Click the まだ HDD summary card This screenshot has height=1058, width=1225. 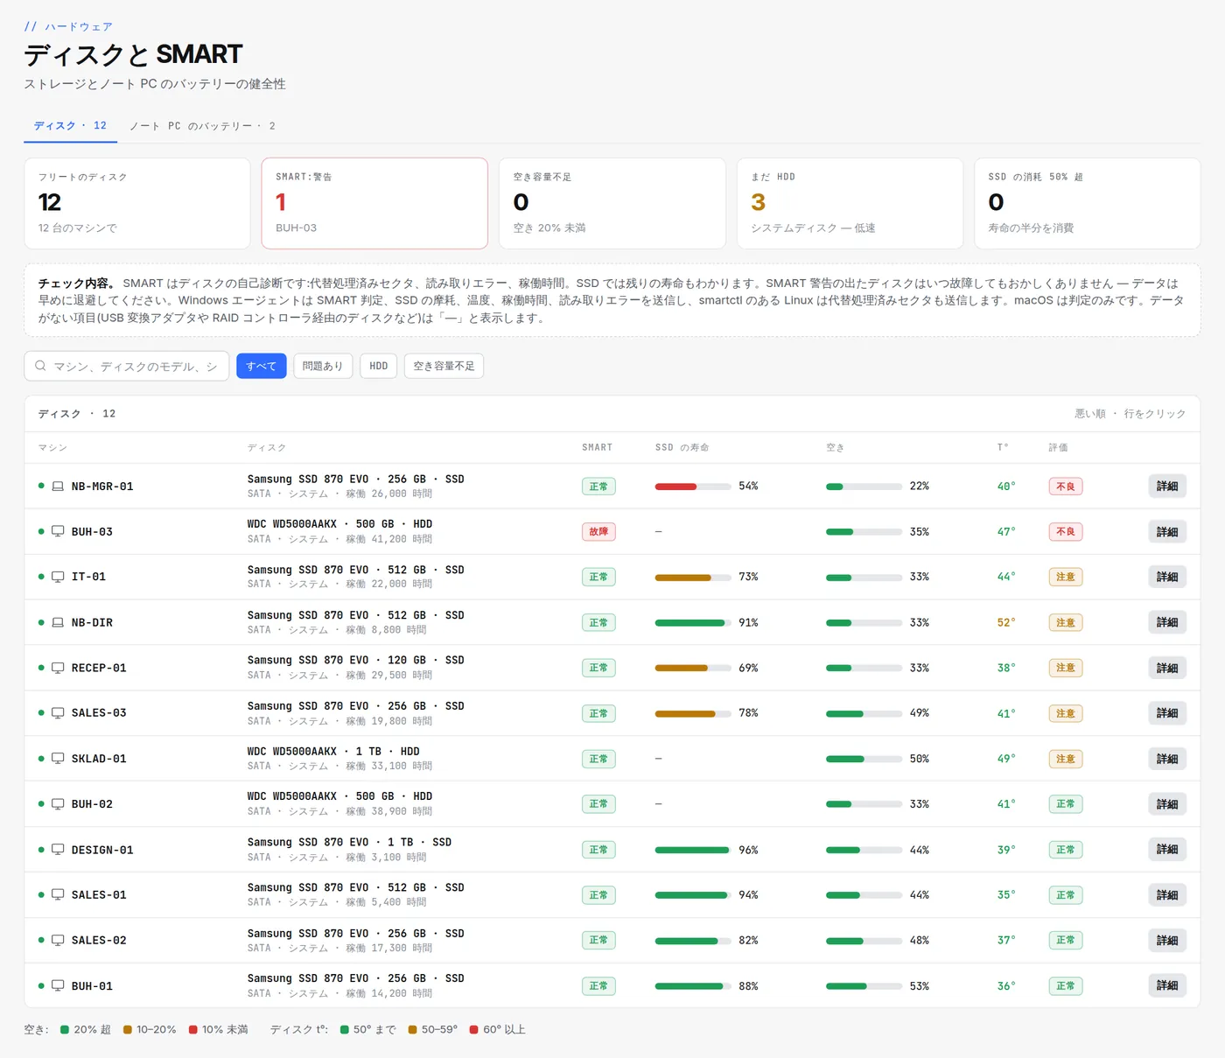(850, 203)
